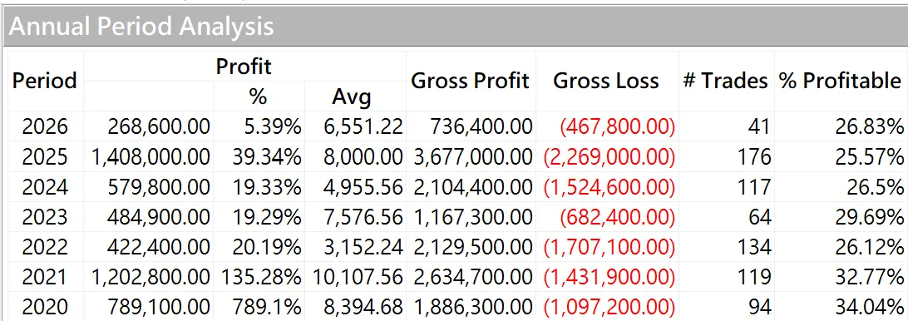908x321 pixels.
Task: Click the Profit column group header
Action: point(244,67)
